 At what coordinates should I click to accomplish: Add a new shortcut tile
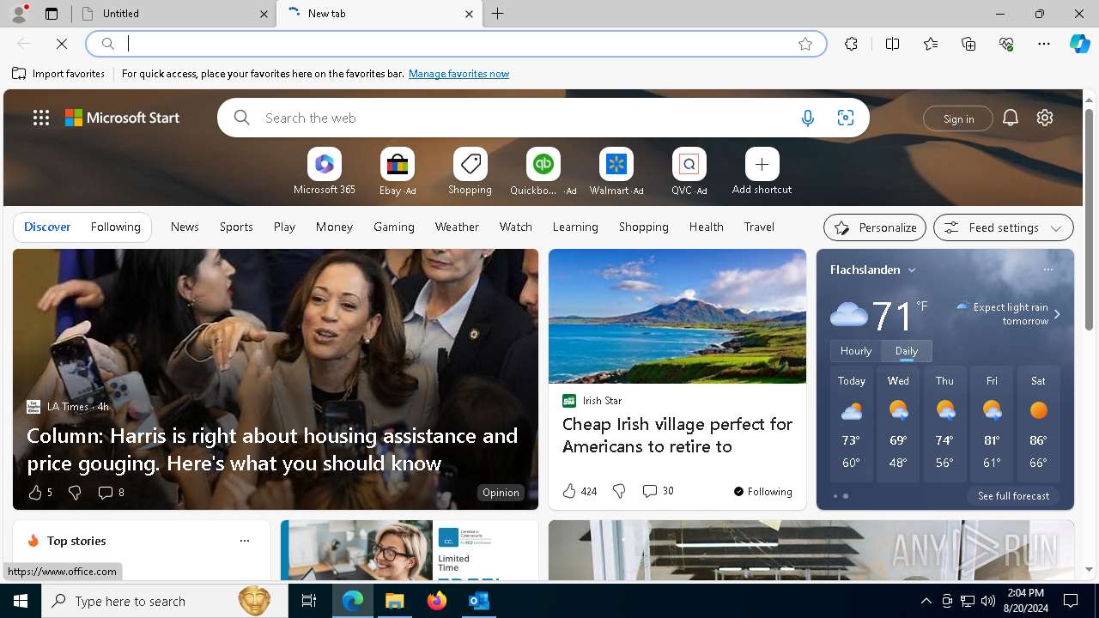[x=762, y=173]
